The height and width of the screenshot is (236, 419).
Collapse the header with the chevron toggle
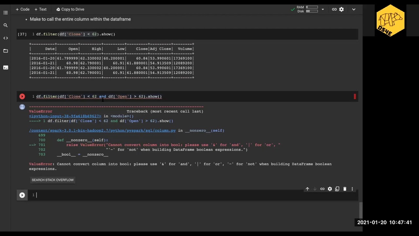(x=354, y=9)
